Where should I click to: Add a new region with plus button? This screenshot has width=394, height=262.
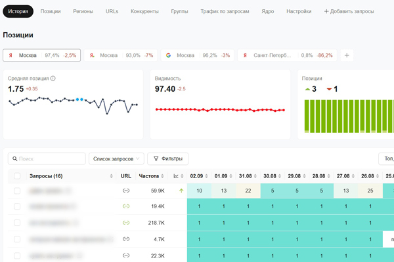(x=347, y=55)
